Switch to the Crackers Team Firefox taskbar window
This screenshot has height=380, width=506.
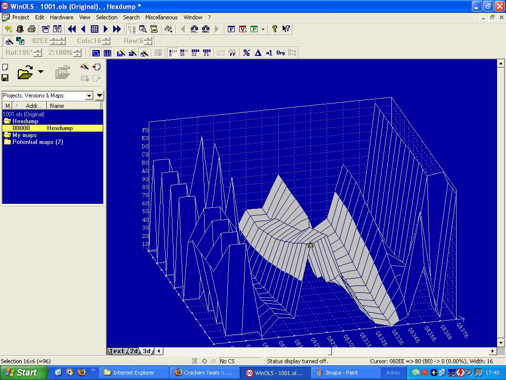[x=204, y=373]
